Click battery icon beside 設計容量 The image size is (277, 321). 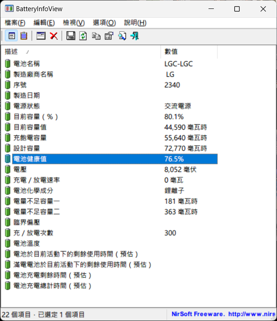(x=8, y=148)
